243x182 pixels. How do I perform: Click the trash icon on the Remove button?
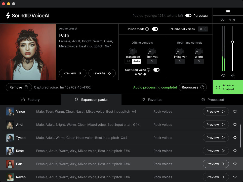[26, 87]
